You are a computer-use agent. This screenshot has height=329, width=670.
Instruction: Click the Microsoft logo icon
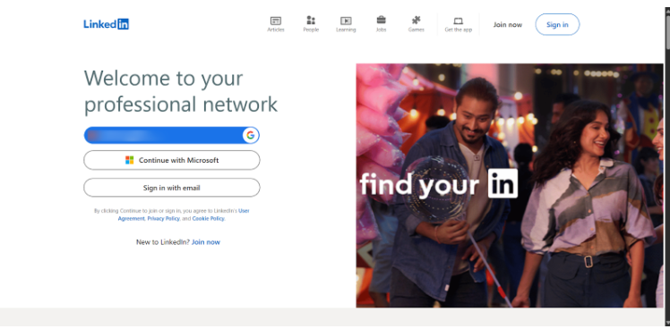point(130,160)
